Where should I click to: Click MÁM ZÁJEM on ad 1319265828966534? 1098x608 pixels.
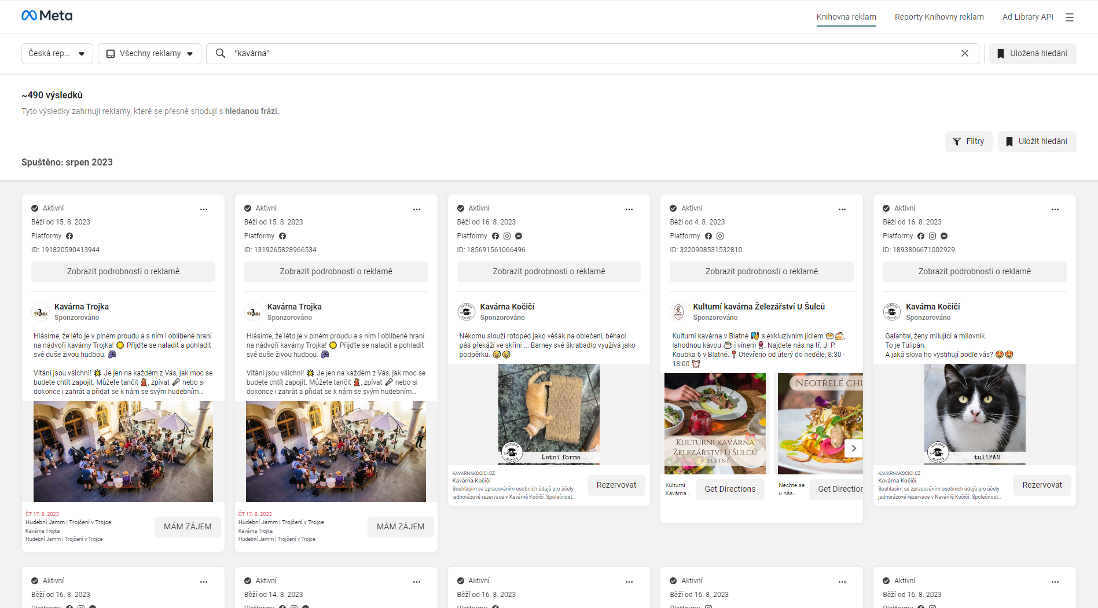click(401, 527)
